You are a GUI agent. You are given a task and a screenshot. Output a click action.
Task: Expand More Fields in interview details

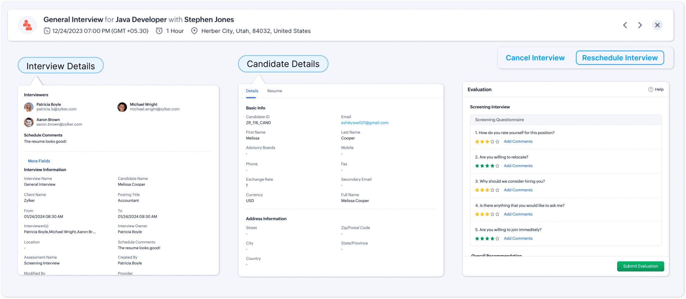[39, 161]
